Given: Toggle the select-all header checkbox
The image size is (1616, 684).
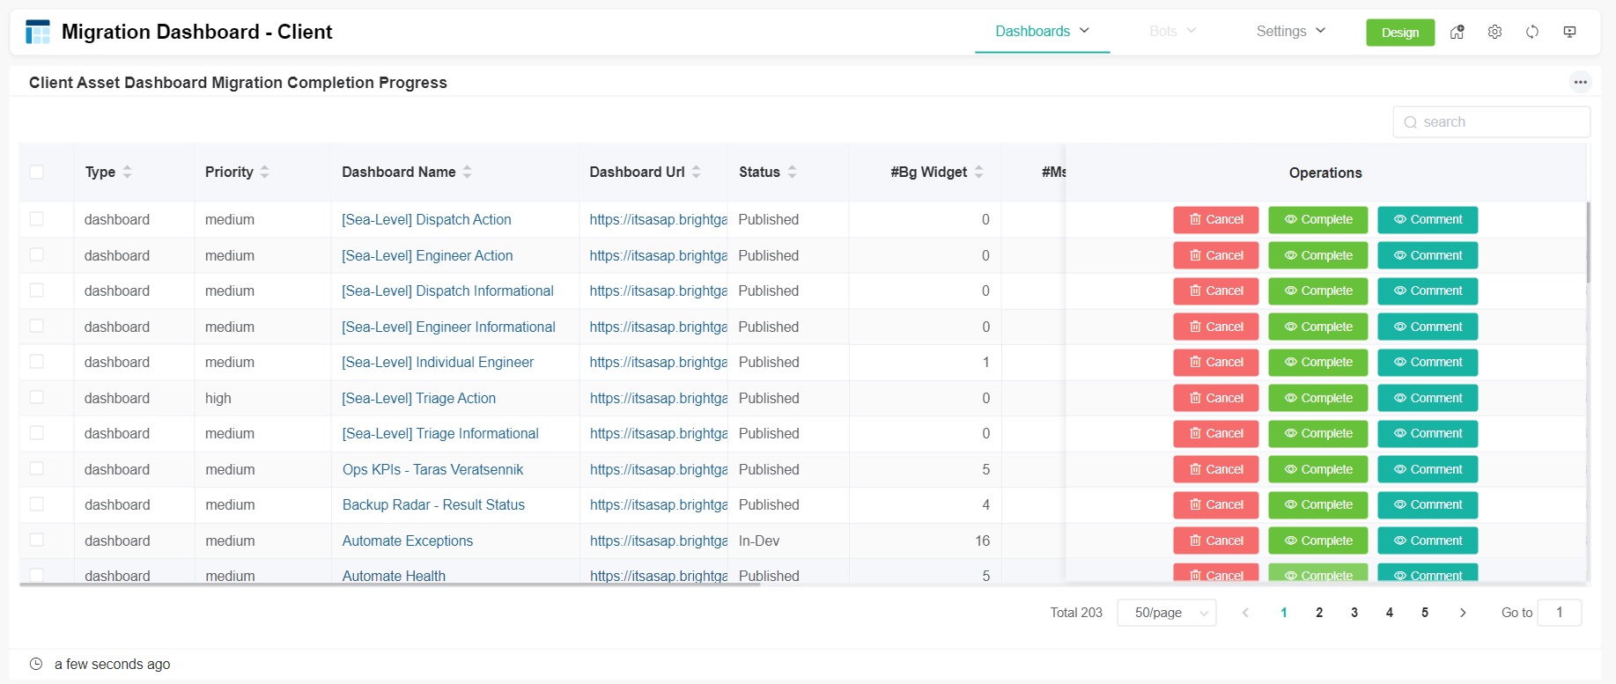Looking at the screenshot, I should [x=36, y=172].
